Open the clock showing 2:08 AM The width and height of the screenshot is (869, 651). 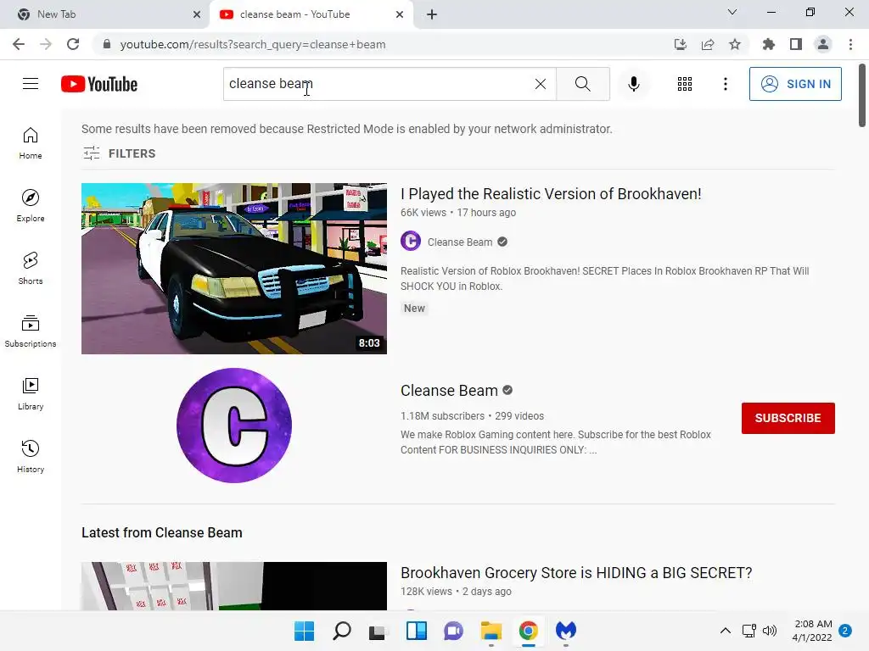pyautogui.click(x=812, y=631)
